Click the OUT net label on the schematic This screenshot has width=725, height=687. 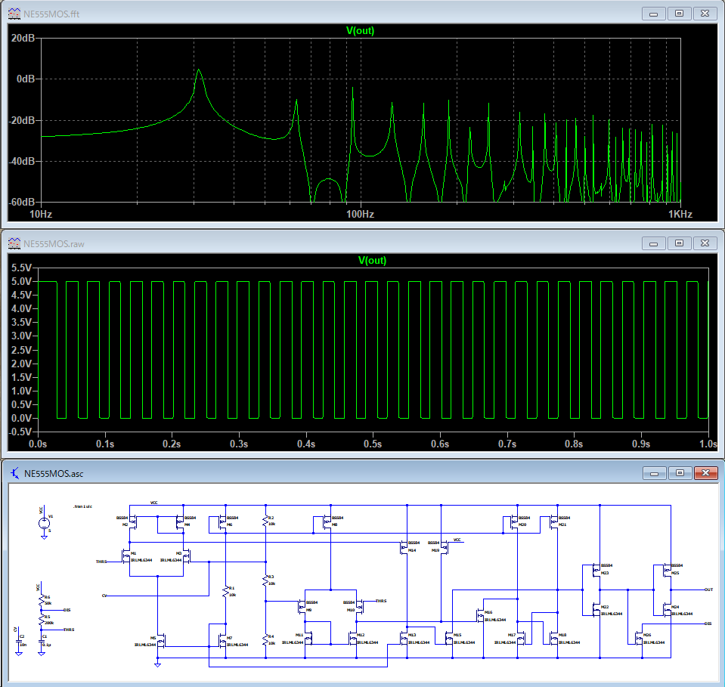tap(708, 590)
